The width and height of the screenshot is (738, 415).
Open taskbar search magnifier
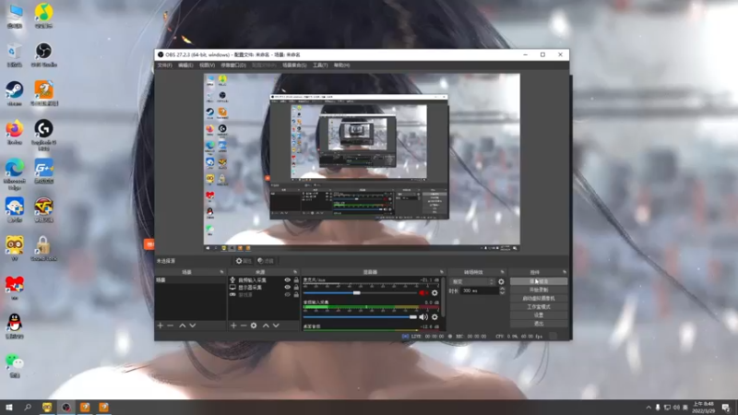pyautogui.click(x=28, y=407)
